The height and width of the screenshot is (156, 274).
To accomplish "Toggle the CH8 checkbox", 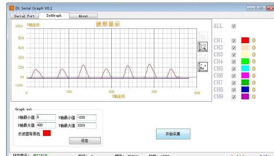I will click(234, 90).
